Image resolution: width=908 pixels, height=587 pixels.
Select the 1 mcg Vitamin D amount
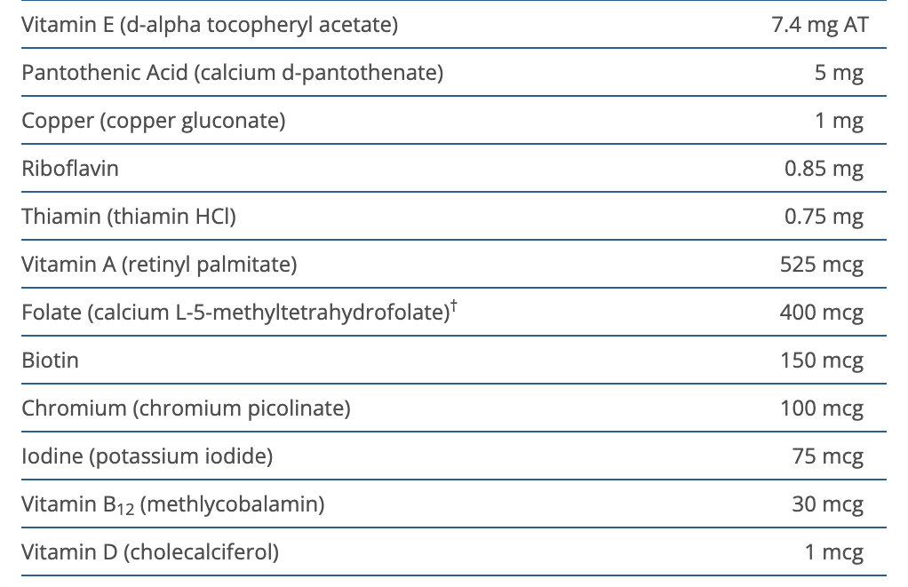click(x=833, y=552)
